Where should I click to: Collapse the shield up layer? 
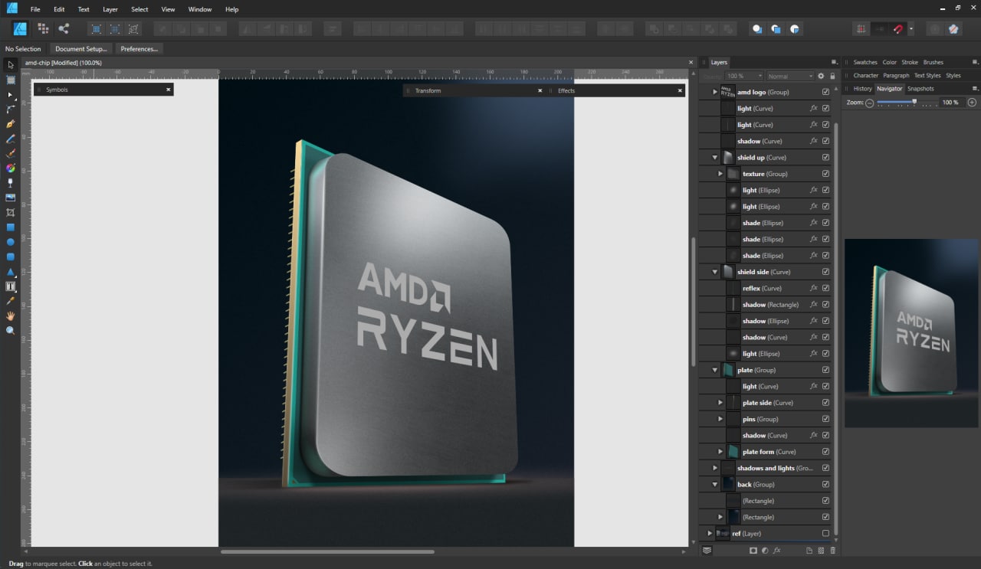(715, 158)
